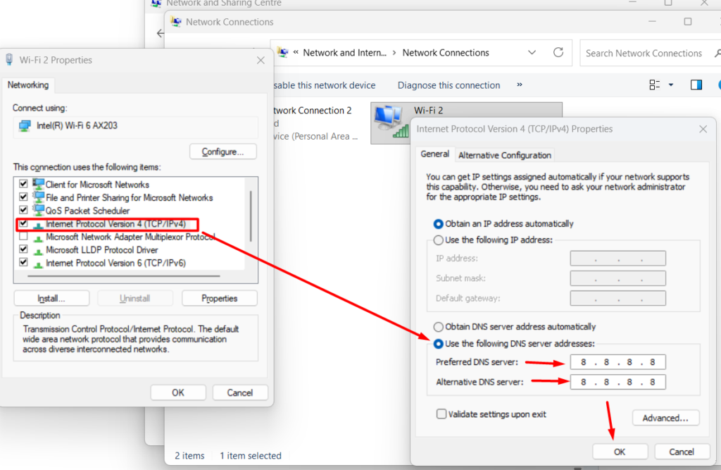The image size is (721, 470).
Task: Check Validate settings upon exit
Action: click(442, 414)
